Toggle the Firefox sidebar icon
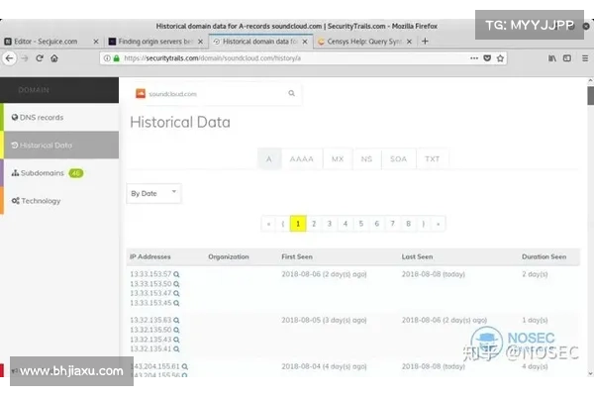The height and width of the screenshot is (396, 594). [566, 58]
